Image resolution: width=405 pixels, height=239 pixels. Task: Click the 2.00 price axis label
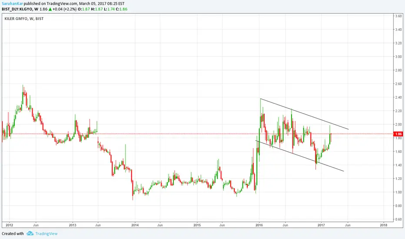pyautogui.click(x=398, y=124)
